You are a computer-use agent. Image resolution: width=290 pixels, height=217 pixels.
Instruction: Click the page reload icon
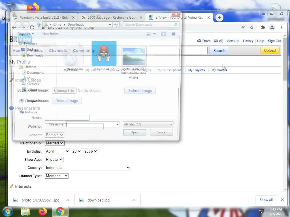pos(32,27)
